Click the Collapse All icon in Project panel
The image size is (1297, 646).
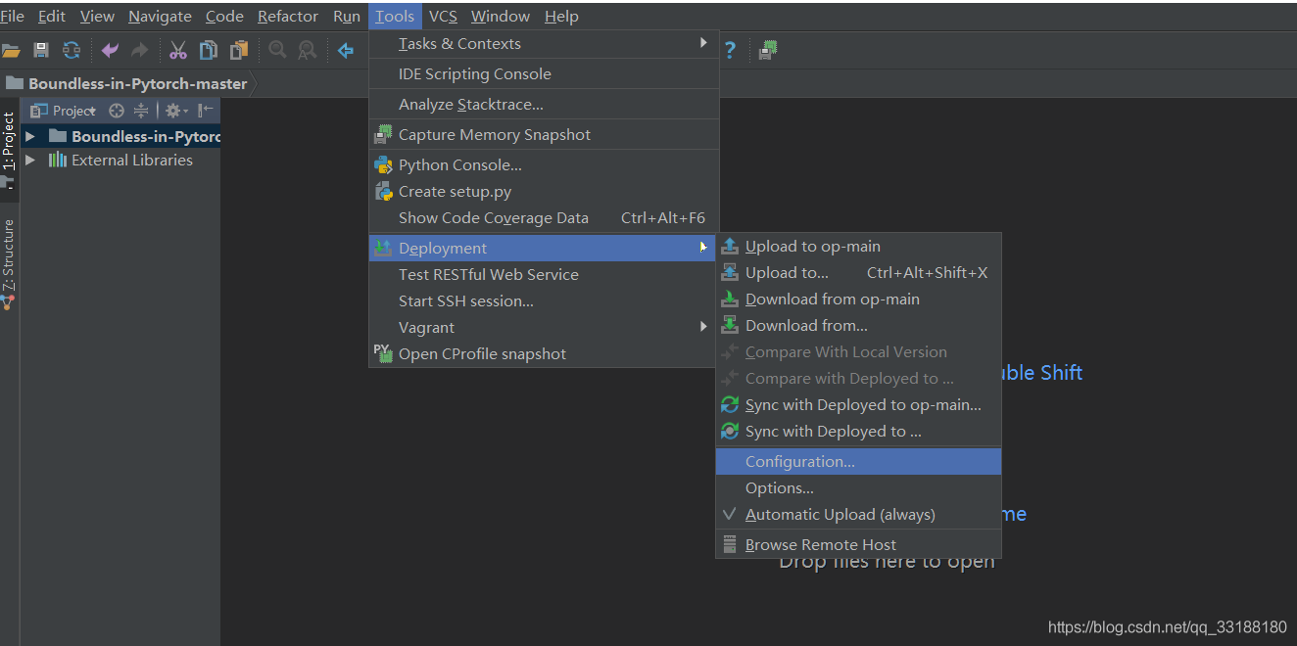click(x=141, y=111)
